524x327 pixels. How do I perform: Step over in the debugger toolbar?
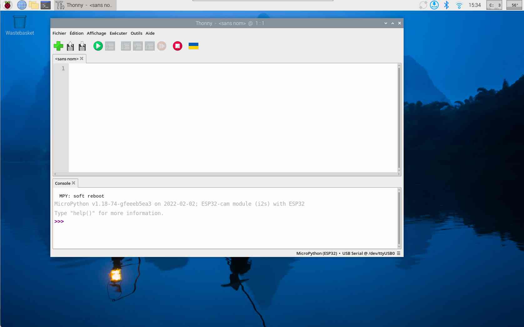click(x=126, y=46)
